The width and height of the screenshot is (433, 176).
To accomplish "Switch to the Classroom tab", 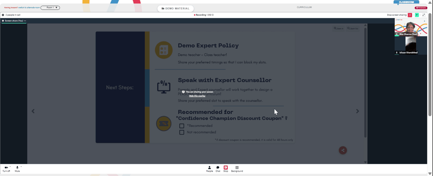I will (x=406, y=2).
